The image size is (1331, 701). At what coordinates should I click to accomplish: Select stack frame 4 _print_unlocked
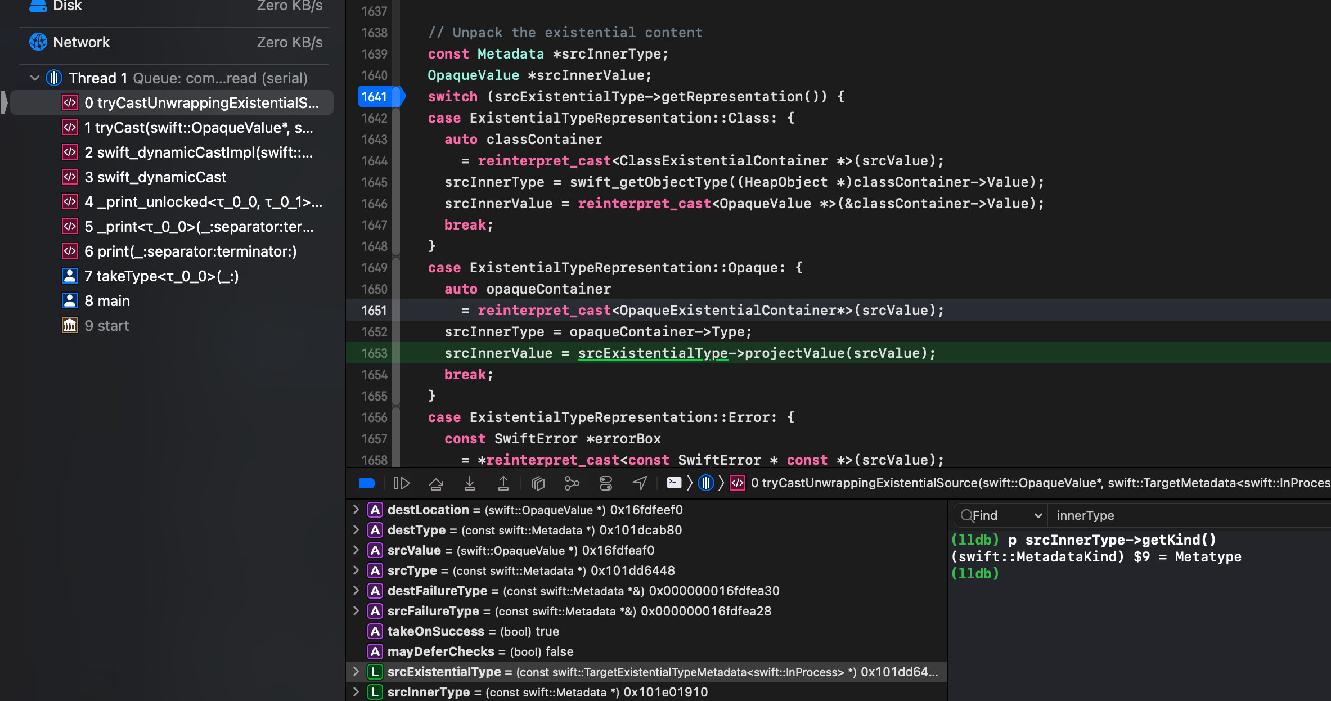pos(172,202)
